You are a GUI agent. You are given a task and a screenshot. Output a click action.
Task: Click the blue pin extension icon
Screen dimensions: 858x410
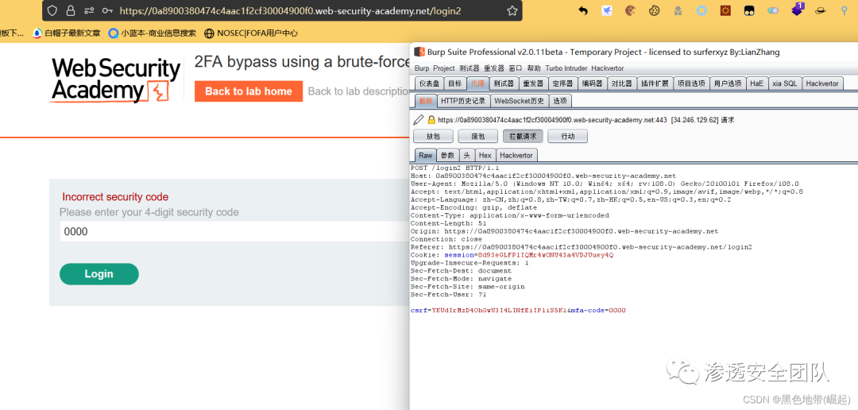click(843, 10)
